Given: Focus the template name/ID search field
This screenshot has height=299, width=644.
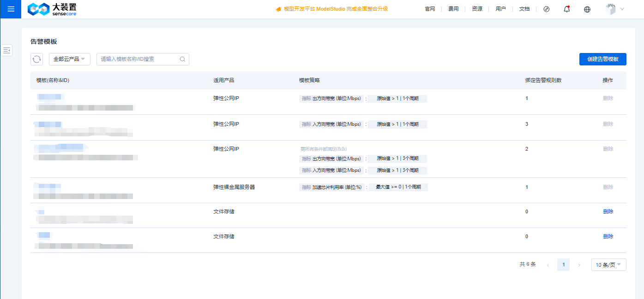Looking at the screenshot, I should tap(138, 59).
